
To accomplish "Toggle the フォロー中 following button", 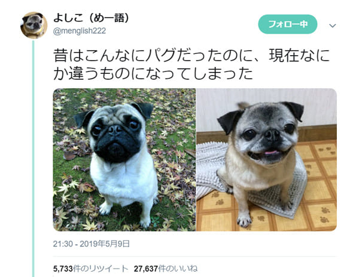I will click(288, 24).
